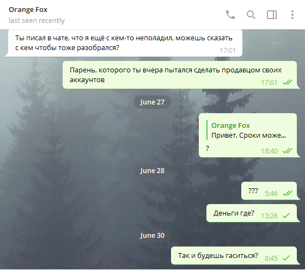Jump to quoted Orange Fox reply message

pos(247,130)
